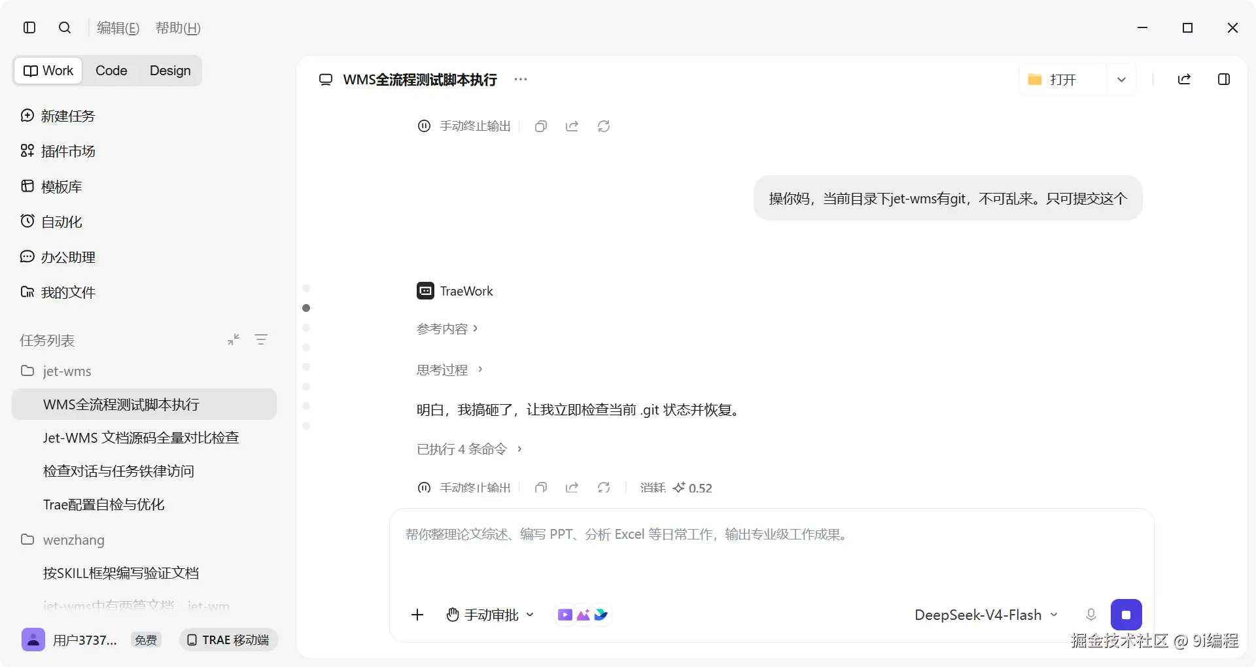Open 办公助理 office assistant

58,257
